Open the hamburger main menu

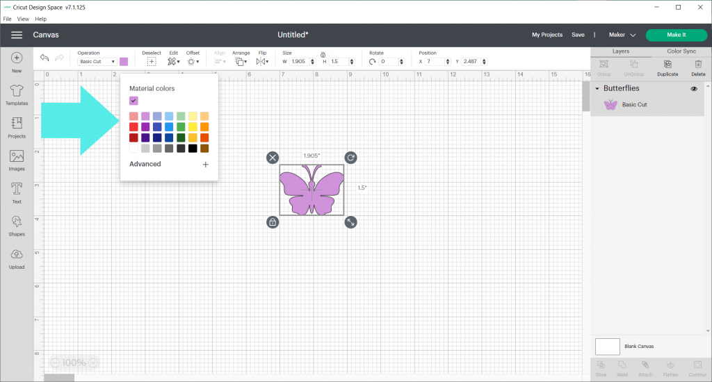17,35
